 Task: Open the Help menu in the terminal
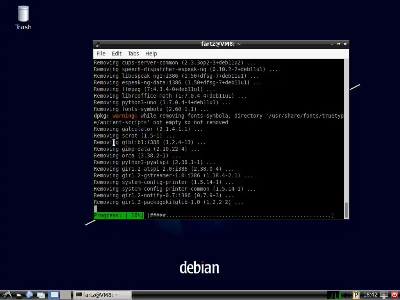coord(151,54)
